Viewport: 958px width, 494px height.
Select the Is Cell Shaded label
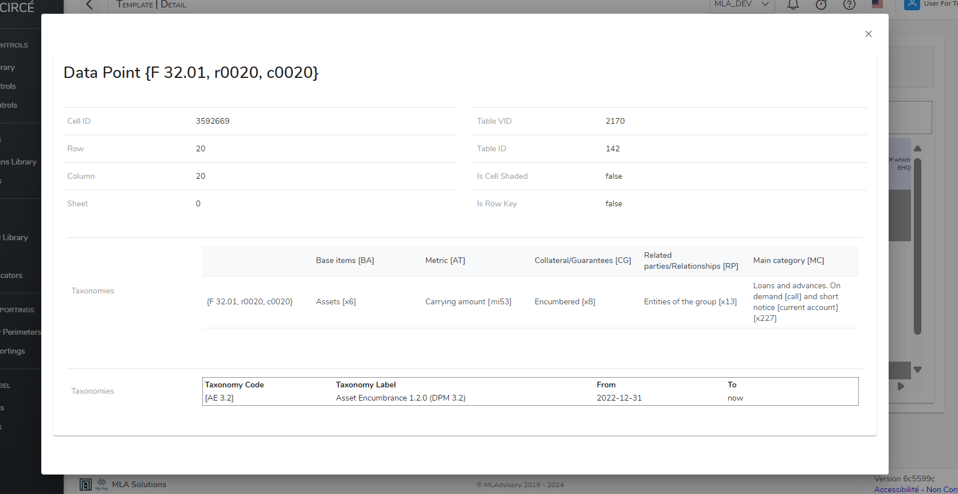[502, 176]
